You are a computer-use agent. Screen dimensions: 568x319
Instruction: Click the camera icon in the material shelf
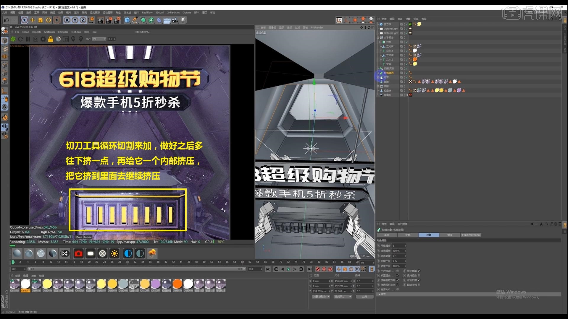(78, 253)
